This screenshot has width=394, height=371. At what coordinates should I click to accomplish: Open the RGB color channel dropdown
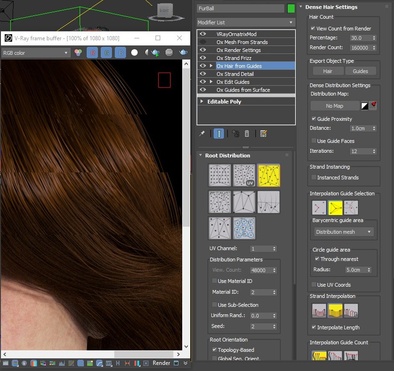(x=36, y=53)
